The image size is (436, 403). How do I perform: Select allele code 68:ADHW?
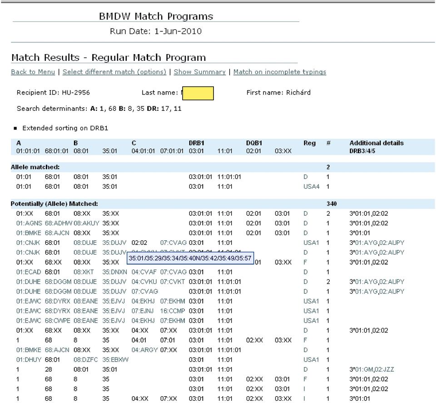58,223
